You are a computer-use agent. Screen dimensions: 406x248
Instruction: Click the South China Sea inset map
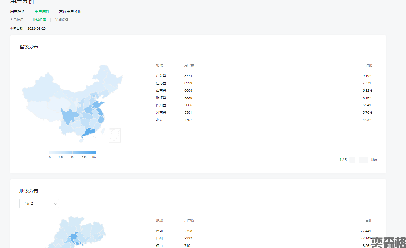point(115,135)
